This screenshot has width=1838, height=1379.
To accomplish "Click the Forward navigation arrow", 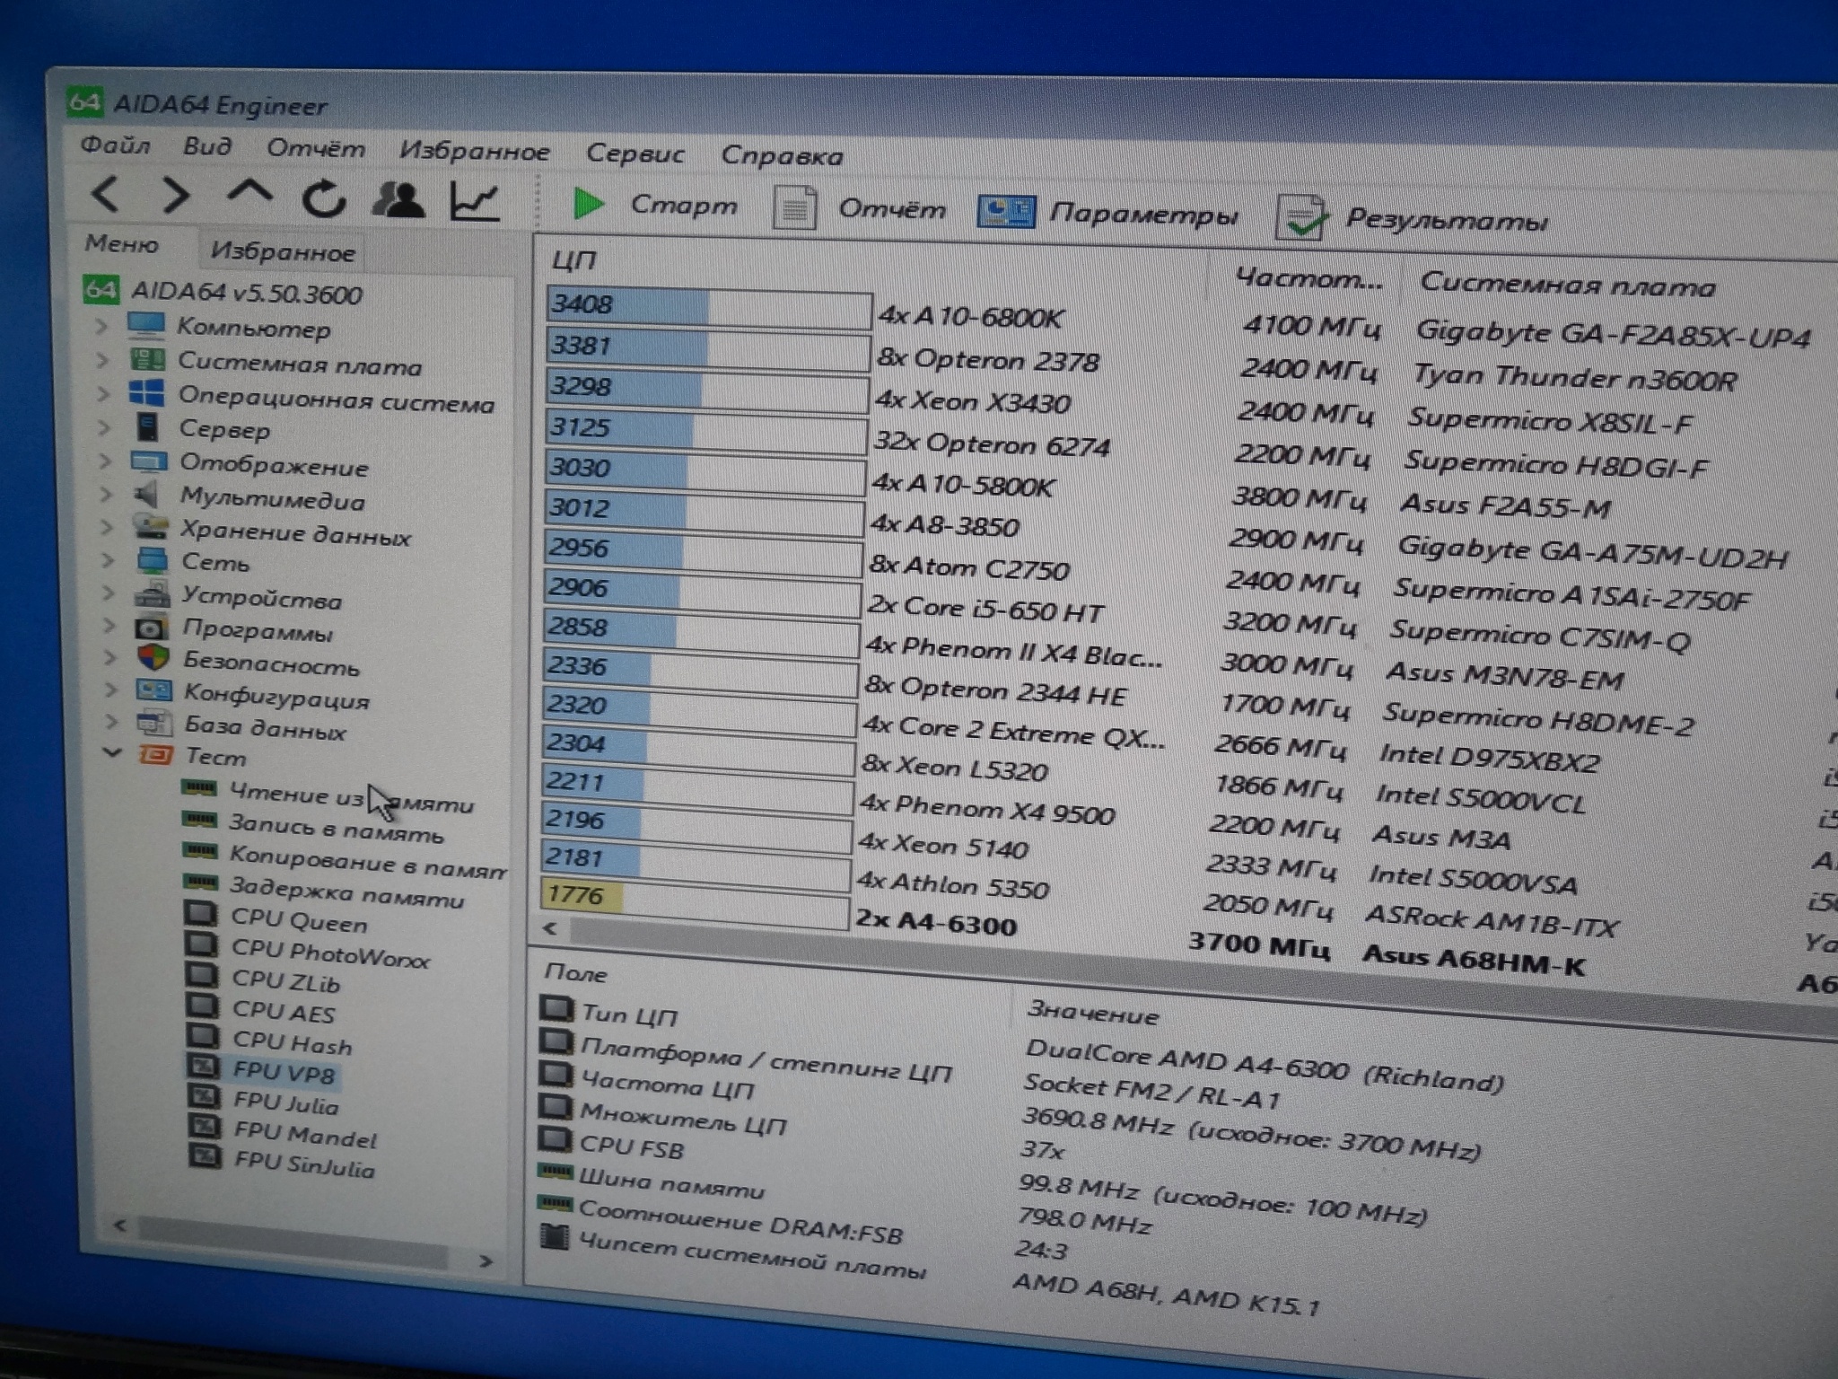I will [x=176, y=195].
